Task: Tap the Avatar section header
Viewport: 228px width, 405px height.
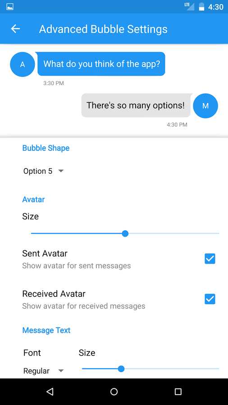Action: pos(33,199)
